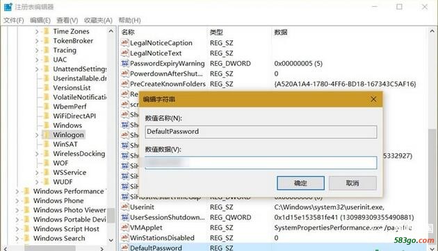
Task: Click the PreCreateKnownFolders value icon
Action: coord(124,84)
